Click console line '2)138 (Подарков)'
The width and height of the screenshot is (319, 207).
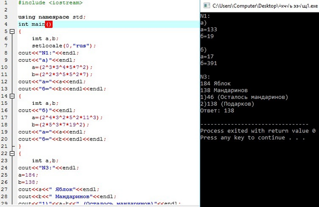(x=227, y=104)
